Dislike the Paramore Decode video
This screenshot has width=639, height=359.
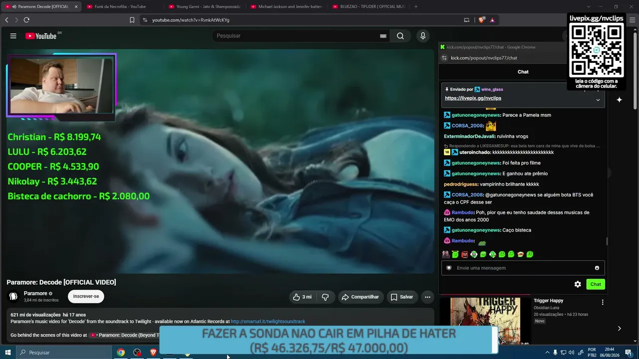(x=325, y=297)
